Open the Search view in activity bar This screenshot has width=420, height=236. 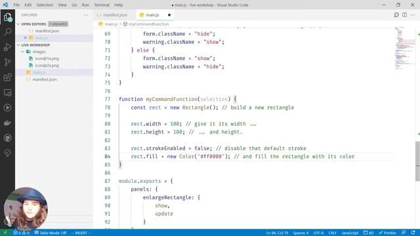click(x=7, y=32)
